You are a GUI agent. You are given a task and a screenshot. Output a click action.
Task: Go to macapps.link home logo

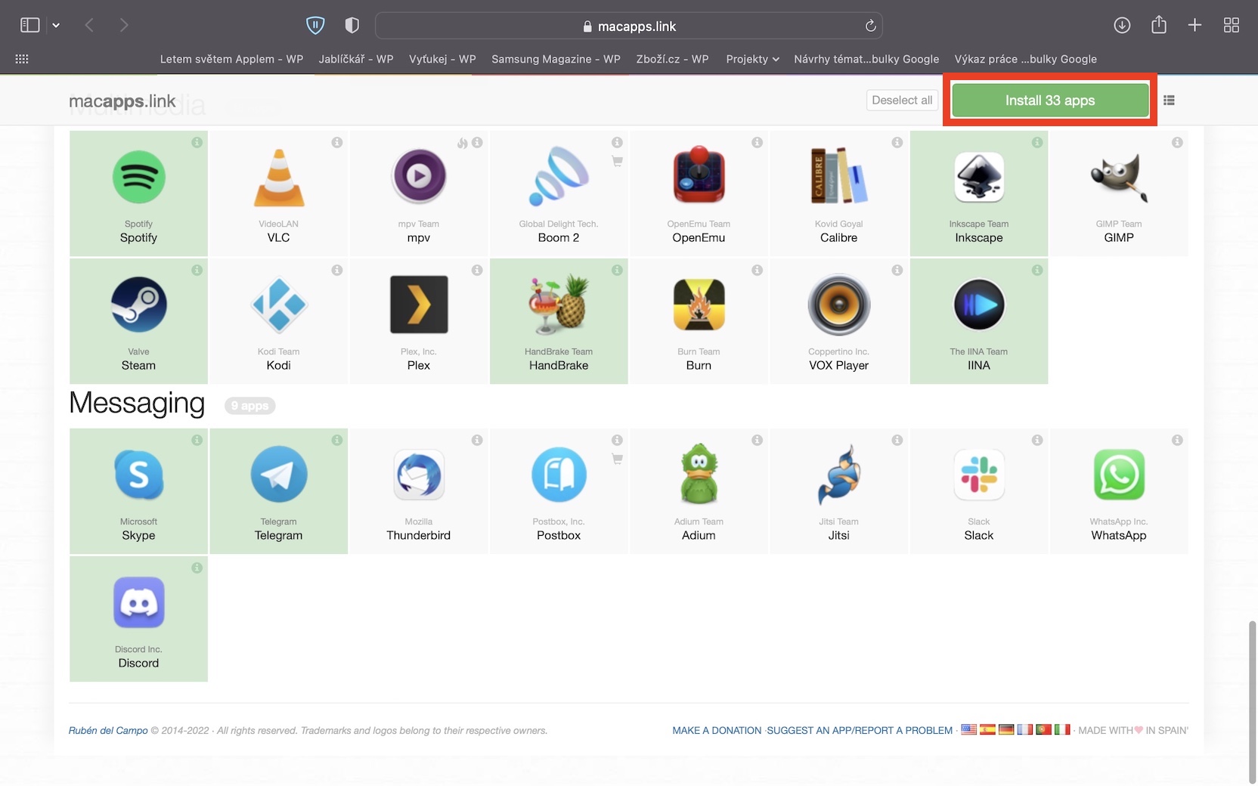tap(122, 101)
